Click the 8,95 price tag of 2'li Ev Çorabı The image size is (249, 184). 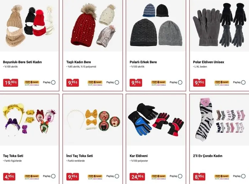[199, 177]
